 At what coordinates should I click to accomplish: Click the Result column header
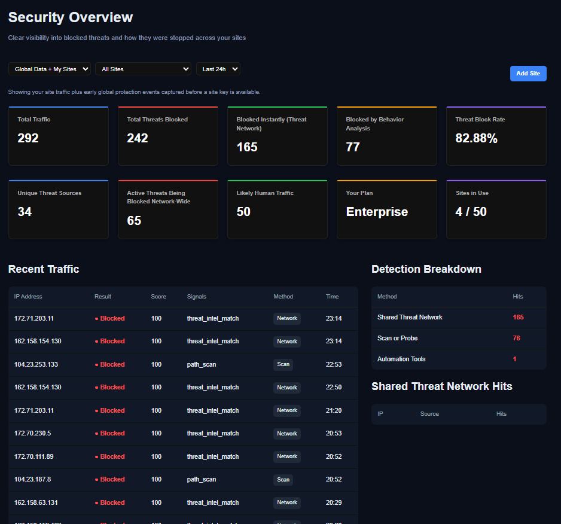point(103,296)
